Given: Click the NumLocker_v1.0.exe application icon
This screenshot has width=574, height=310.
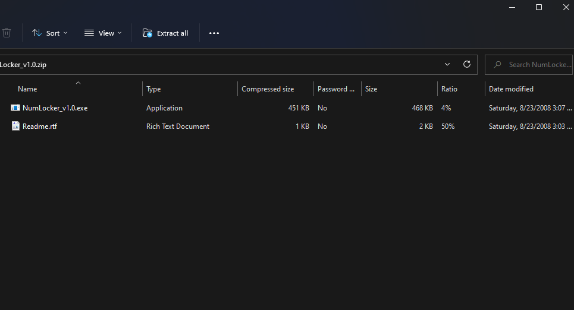Looking at the screenshot, I should pos(15,108).
